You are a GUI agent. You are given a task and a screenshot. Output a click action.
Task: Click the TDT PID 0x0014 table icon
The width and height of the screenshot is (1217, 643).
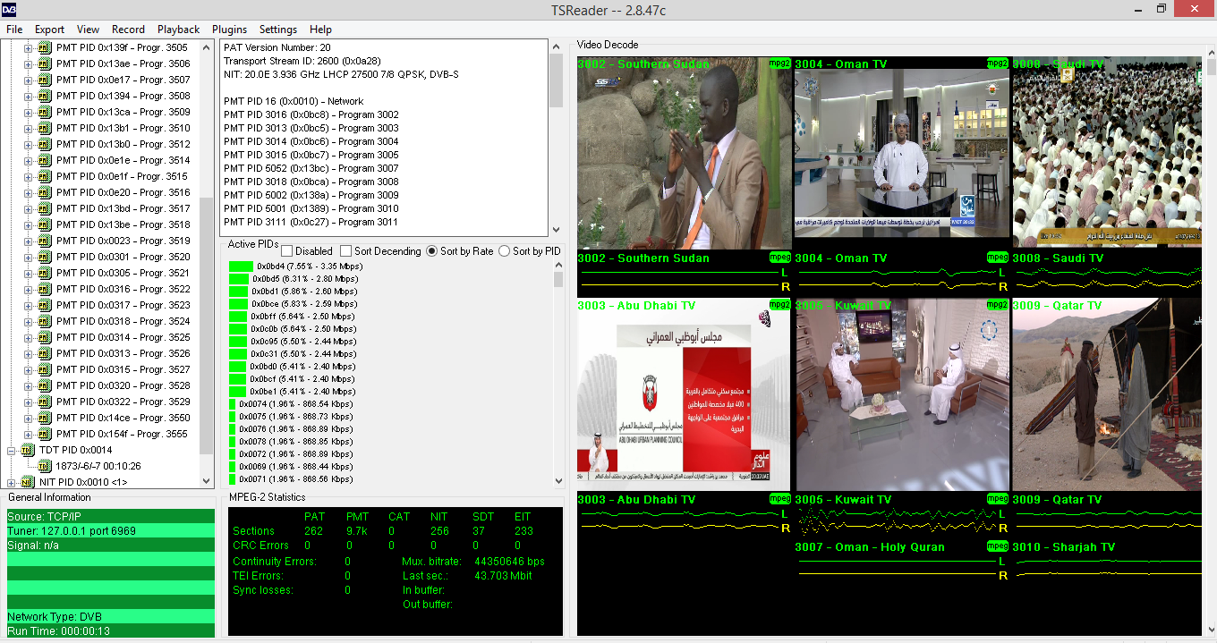point(28,451)
